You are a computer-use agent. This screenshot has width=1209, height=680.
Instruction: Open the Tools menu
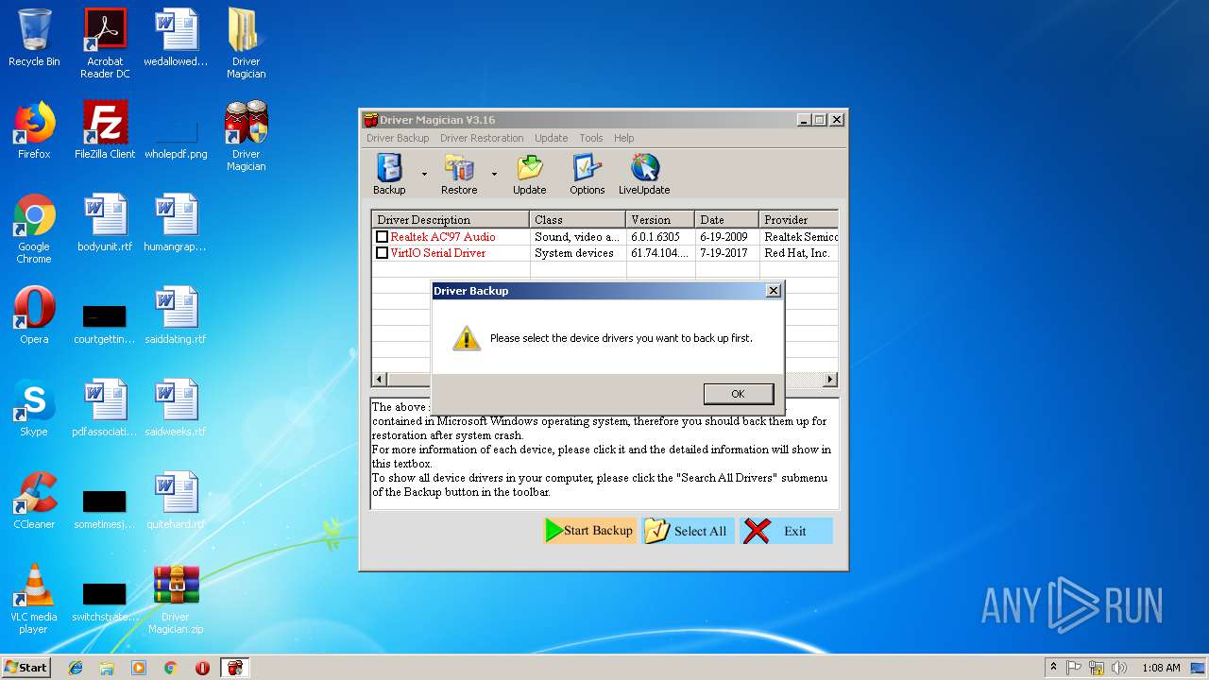591,138
